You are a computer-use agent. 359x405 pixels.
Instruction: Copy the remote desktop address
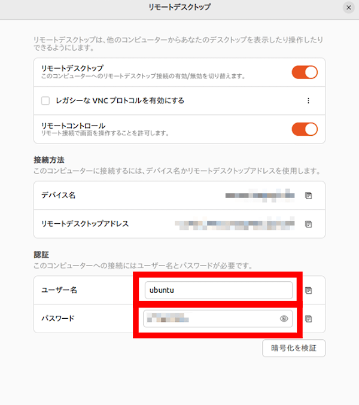pos(309,224)
